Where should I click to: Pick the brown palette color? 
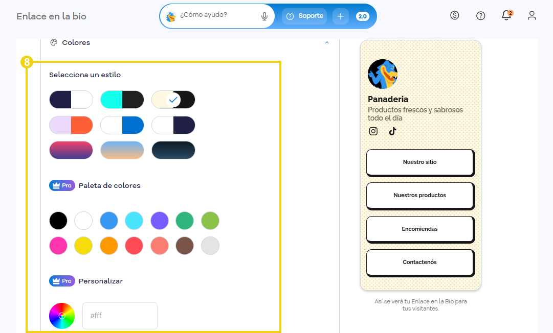[x=185, y=246]
